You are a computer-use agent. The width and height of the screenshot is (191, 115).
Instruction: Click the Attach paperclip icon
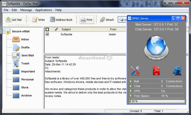click(103, 20)
